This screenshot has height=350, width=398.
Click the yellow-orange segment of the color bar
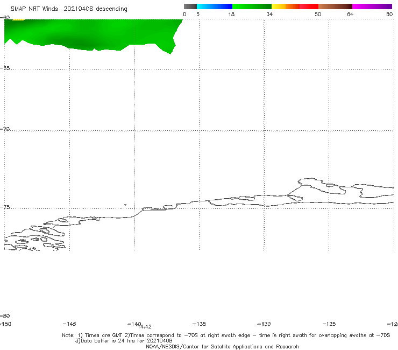coord(286,6)
